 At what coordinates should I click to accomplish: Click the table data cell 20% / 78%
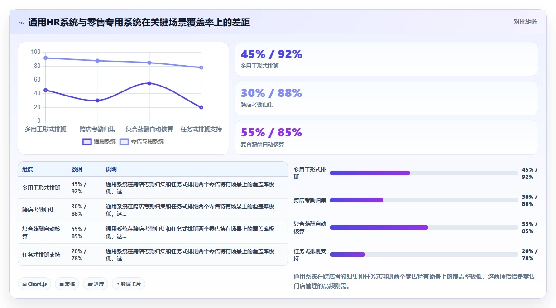[79, 255]
